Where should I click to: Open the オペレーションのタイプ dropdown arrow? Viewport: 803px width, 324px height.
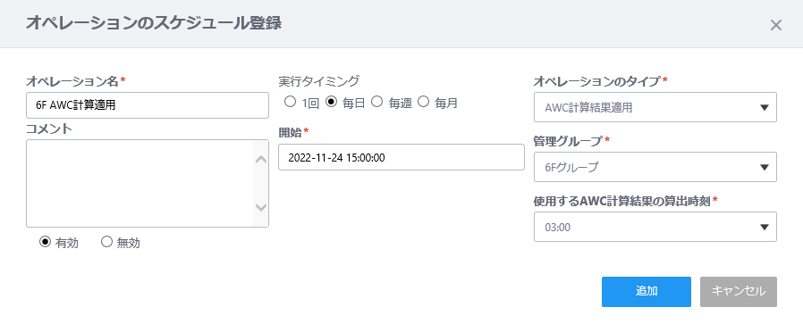765,107
